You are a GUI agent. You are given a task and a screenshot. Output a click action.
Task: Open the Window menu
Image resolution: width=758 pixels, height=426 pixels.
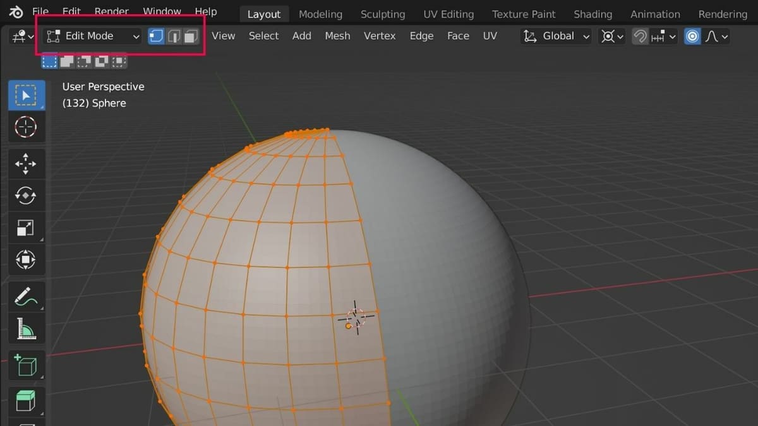(x=162, y=12)
